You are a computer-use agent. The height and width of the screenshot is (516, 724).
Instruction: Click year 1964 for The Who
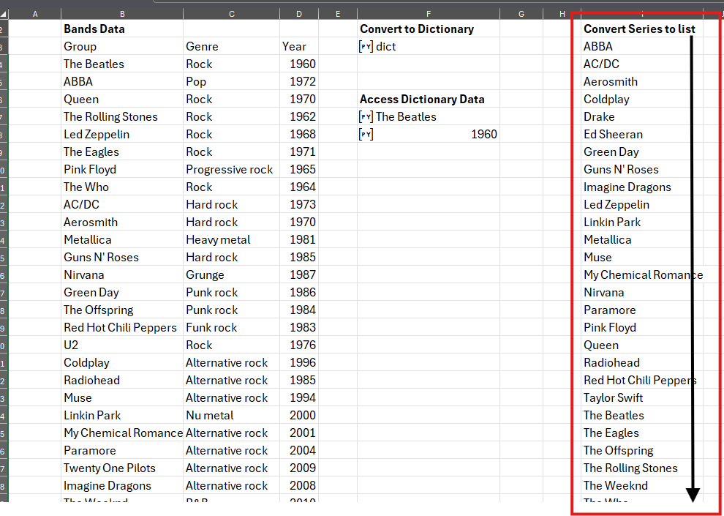click(299, 187)
